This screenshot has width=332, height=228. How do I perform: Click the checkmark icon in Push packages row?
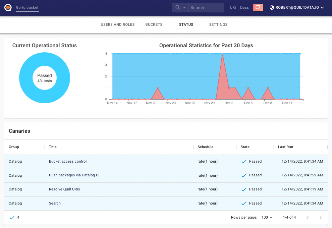point(244,175)
